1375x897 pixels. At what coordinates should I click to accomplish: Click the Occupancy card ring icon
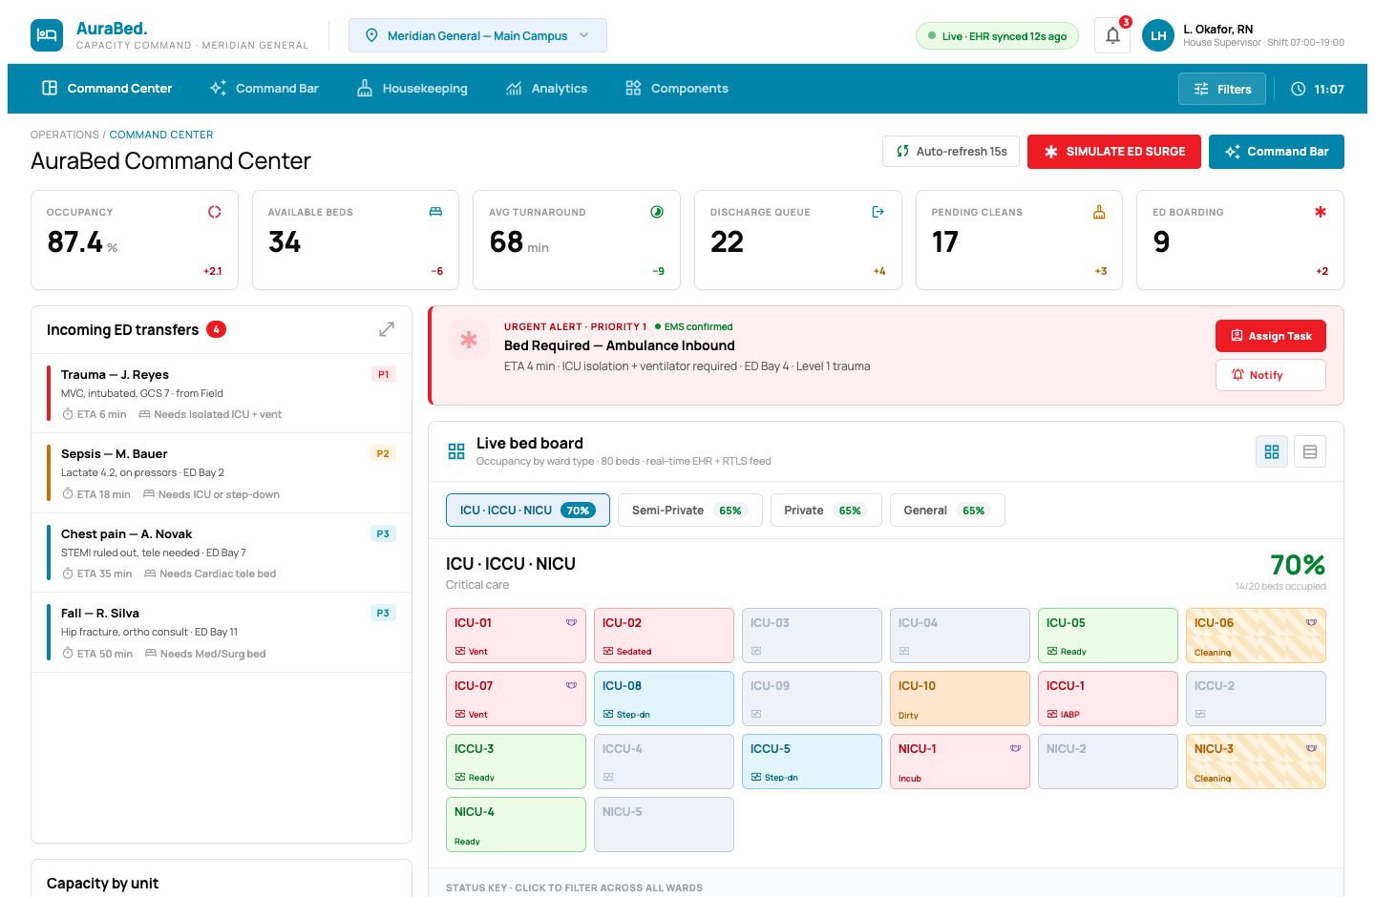[215, 212]
